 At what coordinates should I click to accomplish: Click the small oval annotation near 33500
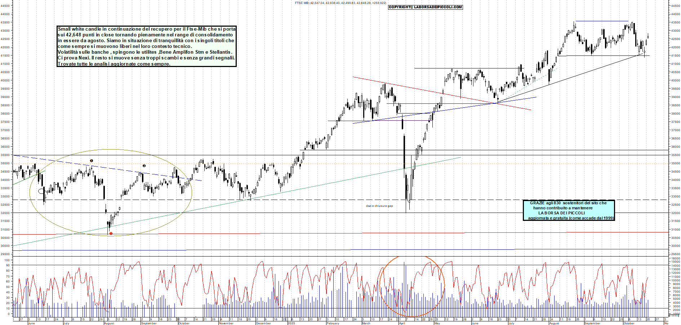(x=41, y=191)
